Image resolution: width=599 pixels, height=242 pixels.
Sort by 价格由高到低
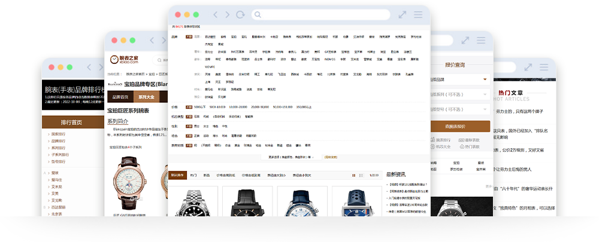pyautogui.click(x=226, y=175)
